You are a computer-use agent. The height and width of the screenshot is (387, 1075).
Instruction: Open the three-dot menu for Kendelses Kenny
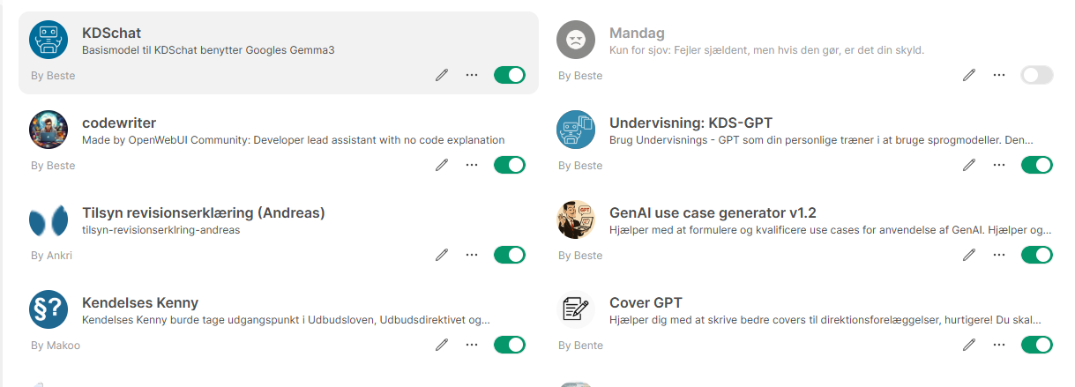click(x=472, y=345)
